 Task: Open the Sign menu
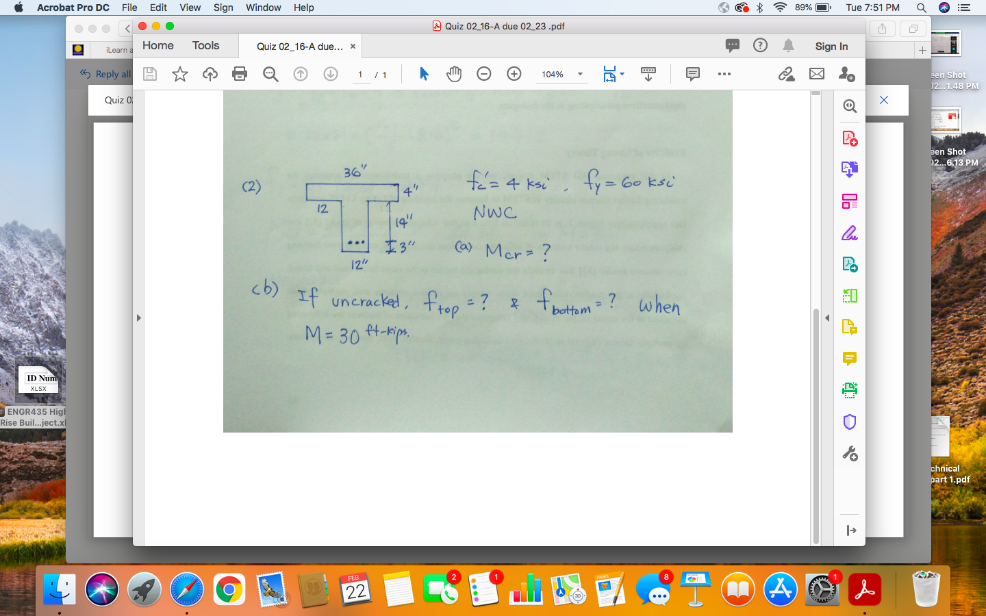(223, 8)
